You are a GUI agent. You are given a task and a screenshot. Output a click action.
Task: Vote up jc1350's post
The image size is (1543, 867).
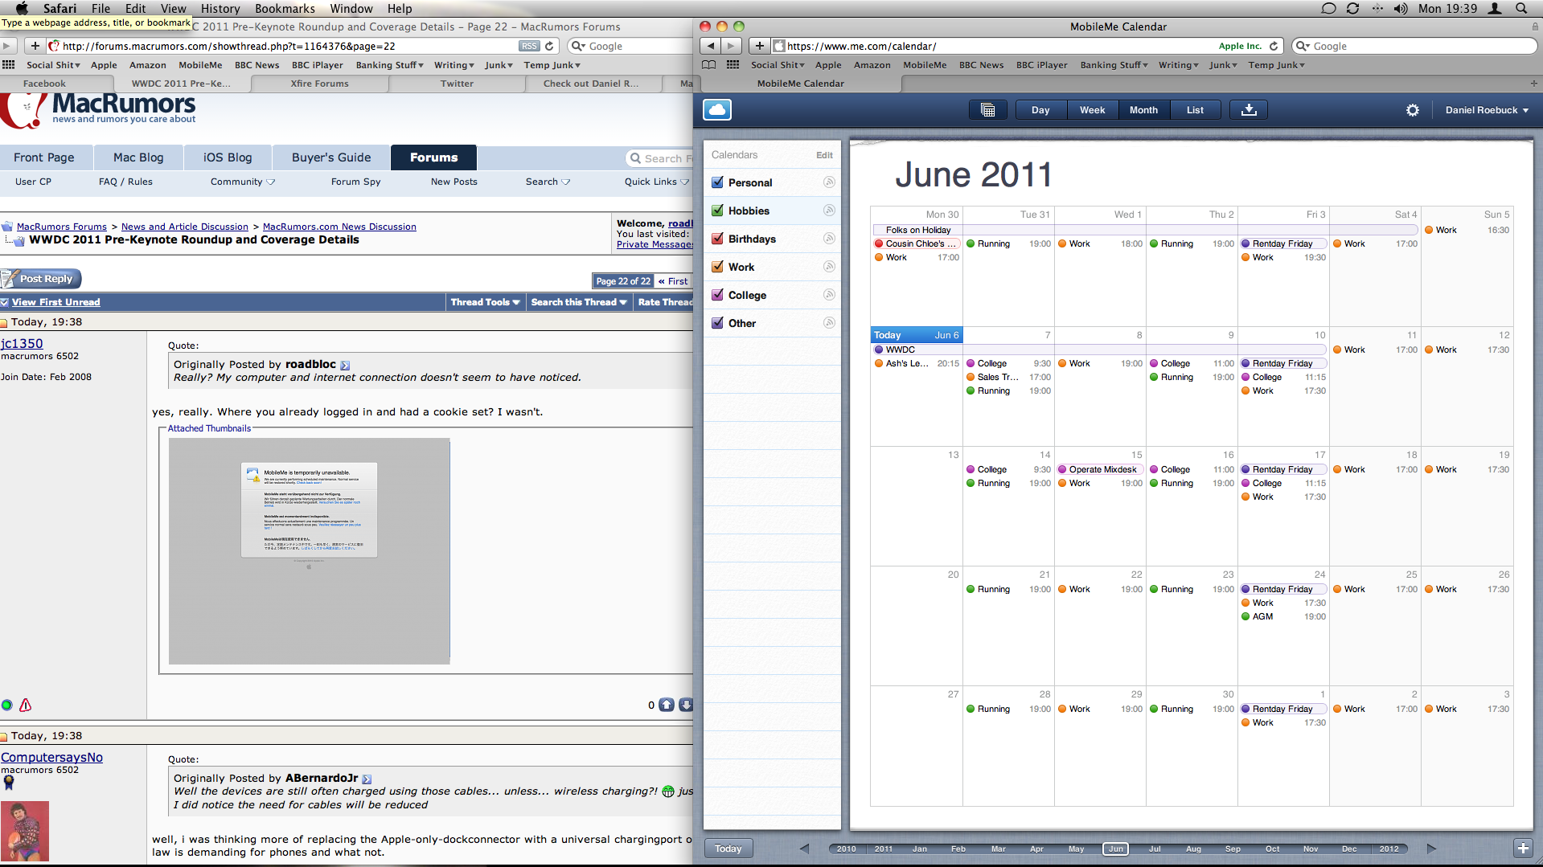pos(667,705)
